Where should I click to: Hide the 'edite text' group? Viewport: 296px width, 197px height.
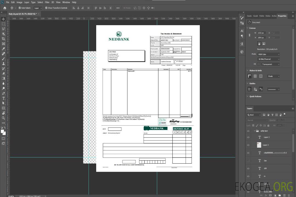tap(248, 131)
